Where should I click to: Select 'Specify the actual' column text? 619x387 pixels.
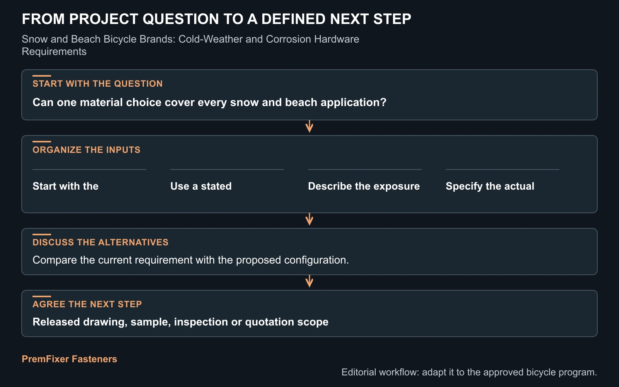pos(490,186)
